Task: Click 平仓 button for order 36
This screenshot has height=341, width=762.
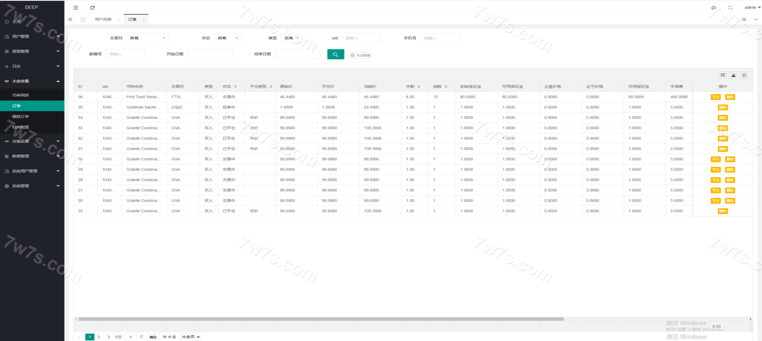Action: pyautogui.click(x=715, y=97)
